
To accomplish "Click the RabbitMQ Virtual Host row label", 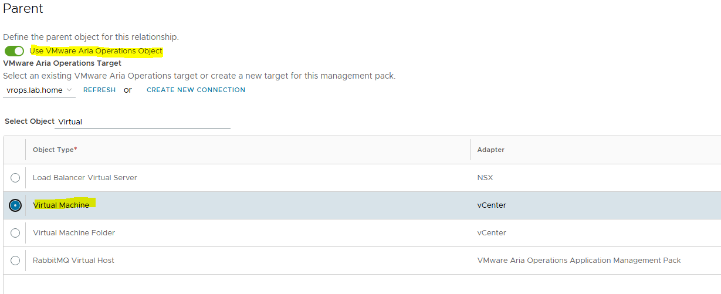I will 74,261.
